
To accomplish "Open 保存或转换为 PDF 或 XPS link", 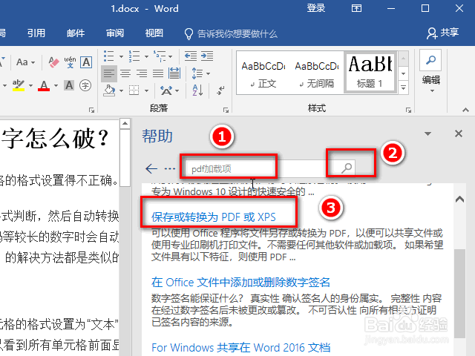I will (x=214, y=217).
